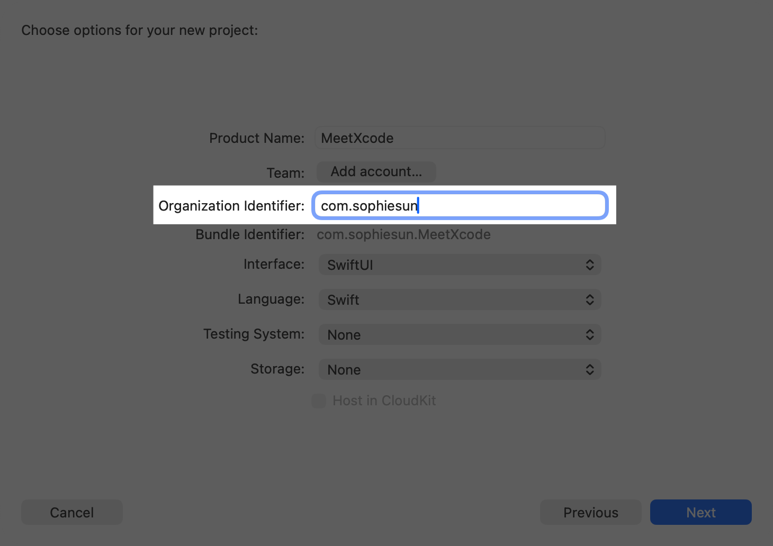
Task: Continue with the Next button
Action: [x=701, y=512]
